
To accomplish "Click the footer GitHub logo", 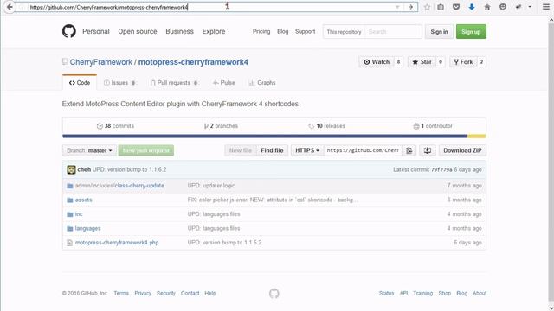I will click(x=274, y=294).
